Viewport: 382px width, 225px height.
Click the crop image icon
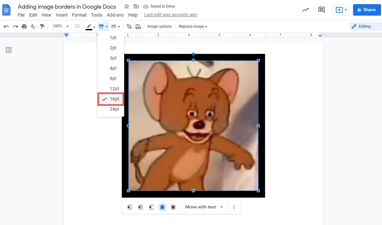[x=129, y=26]
